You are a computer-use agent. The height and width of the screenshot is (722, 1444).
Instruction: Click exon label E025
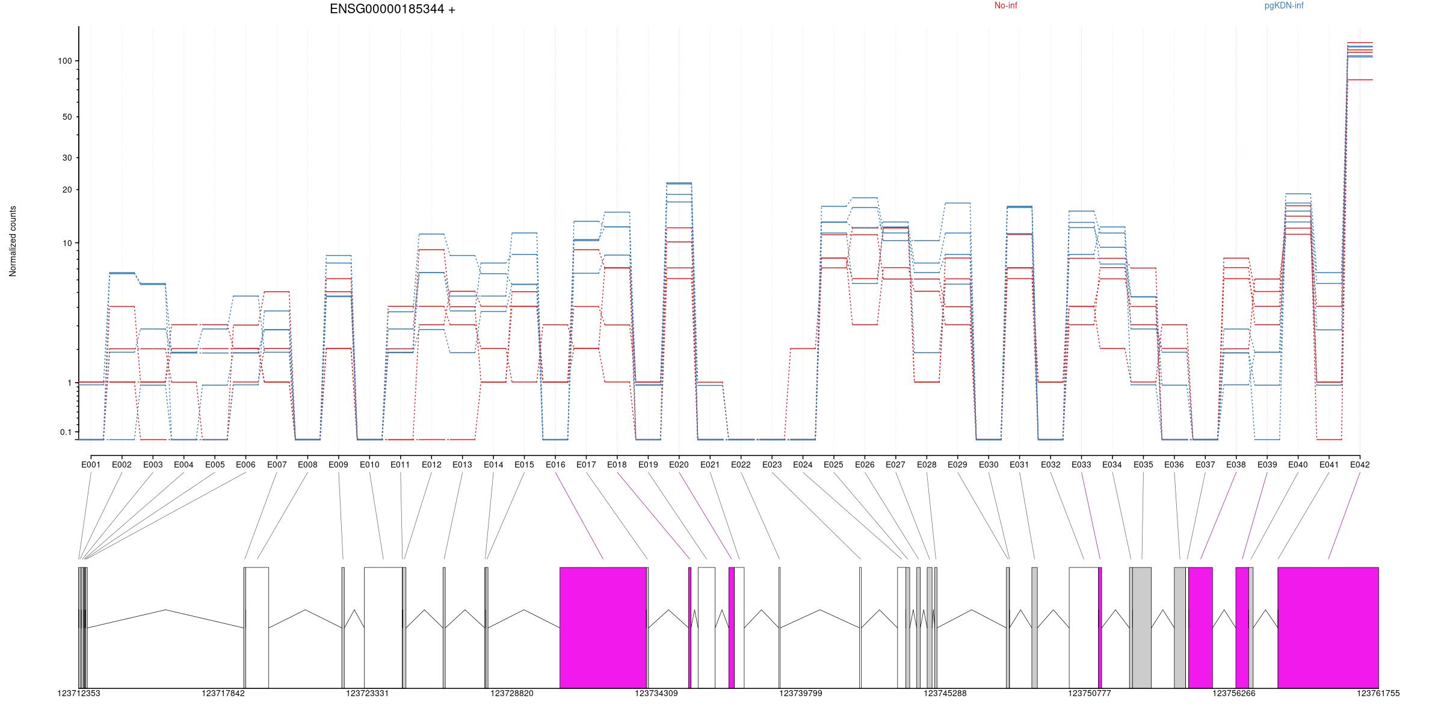pyautogui.click(x=833, y=464)
